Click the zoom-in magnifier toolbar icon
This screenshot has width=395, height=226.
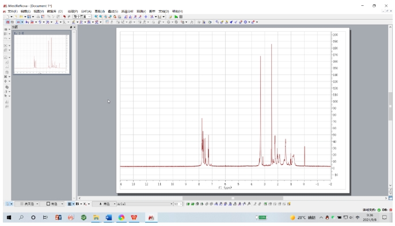(96, 17)
